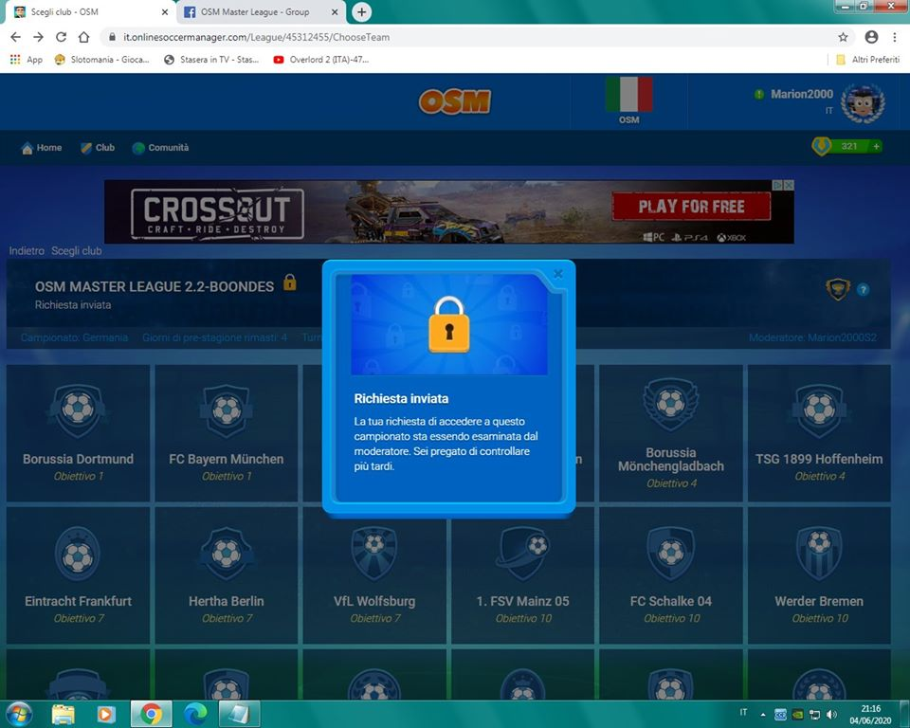910x728 pixels.
Task: Click the league padlock icon
Action: 290,282
